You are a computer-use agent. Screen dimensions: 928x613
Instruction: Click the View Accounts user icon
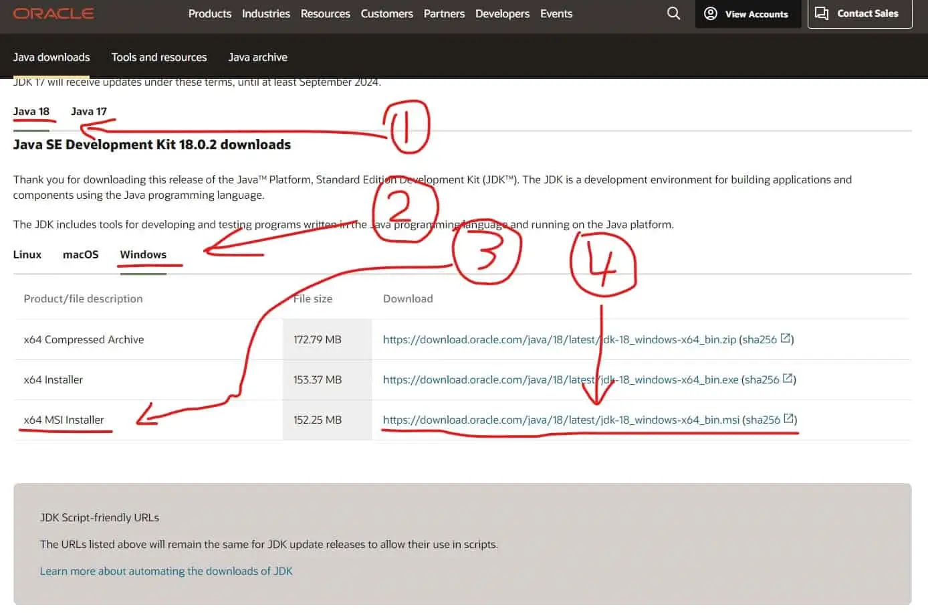tap(711, 13)
